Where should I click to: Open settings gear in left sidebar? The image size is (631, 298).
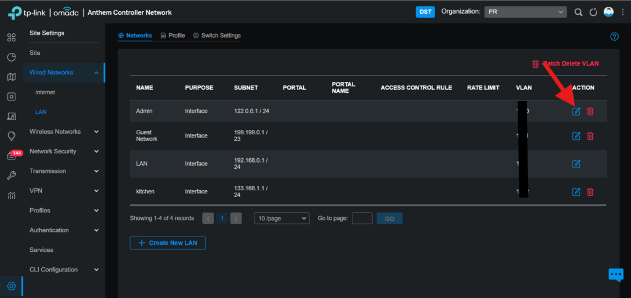(x=11, y=286)
